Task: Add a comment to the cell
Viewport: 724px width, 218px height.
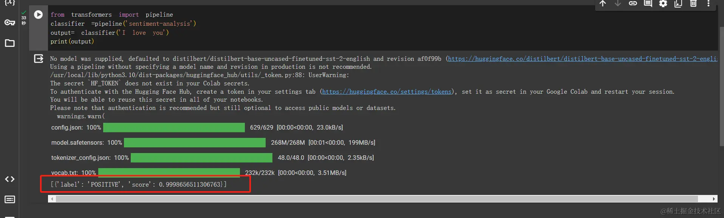Action: tap(648, 4)
